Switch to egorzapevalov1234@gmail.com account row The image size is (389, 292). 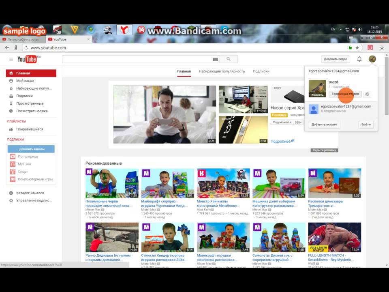(x=341, y=109)
